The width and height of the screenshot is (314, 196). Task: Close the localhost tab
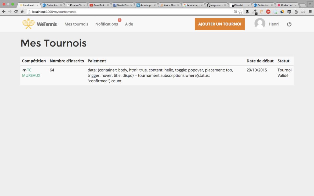click(37, 5)
